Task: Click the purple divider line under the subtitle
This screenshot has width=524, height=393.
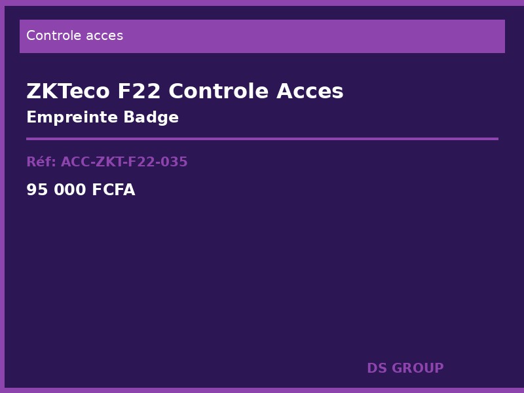Action: pos(262,139)
